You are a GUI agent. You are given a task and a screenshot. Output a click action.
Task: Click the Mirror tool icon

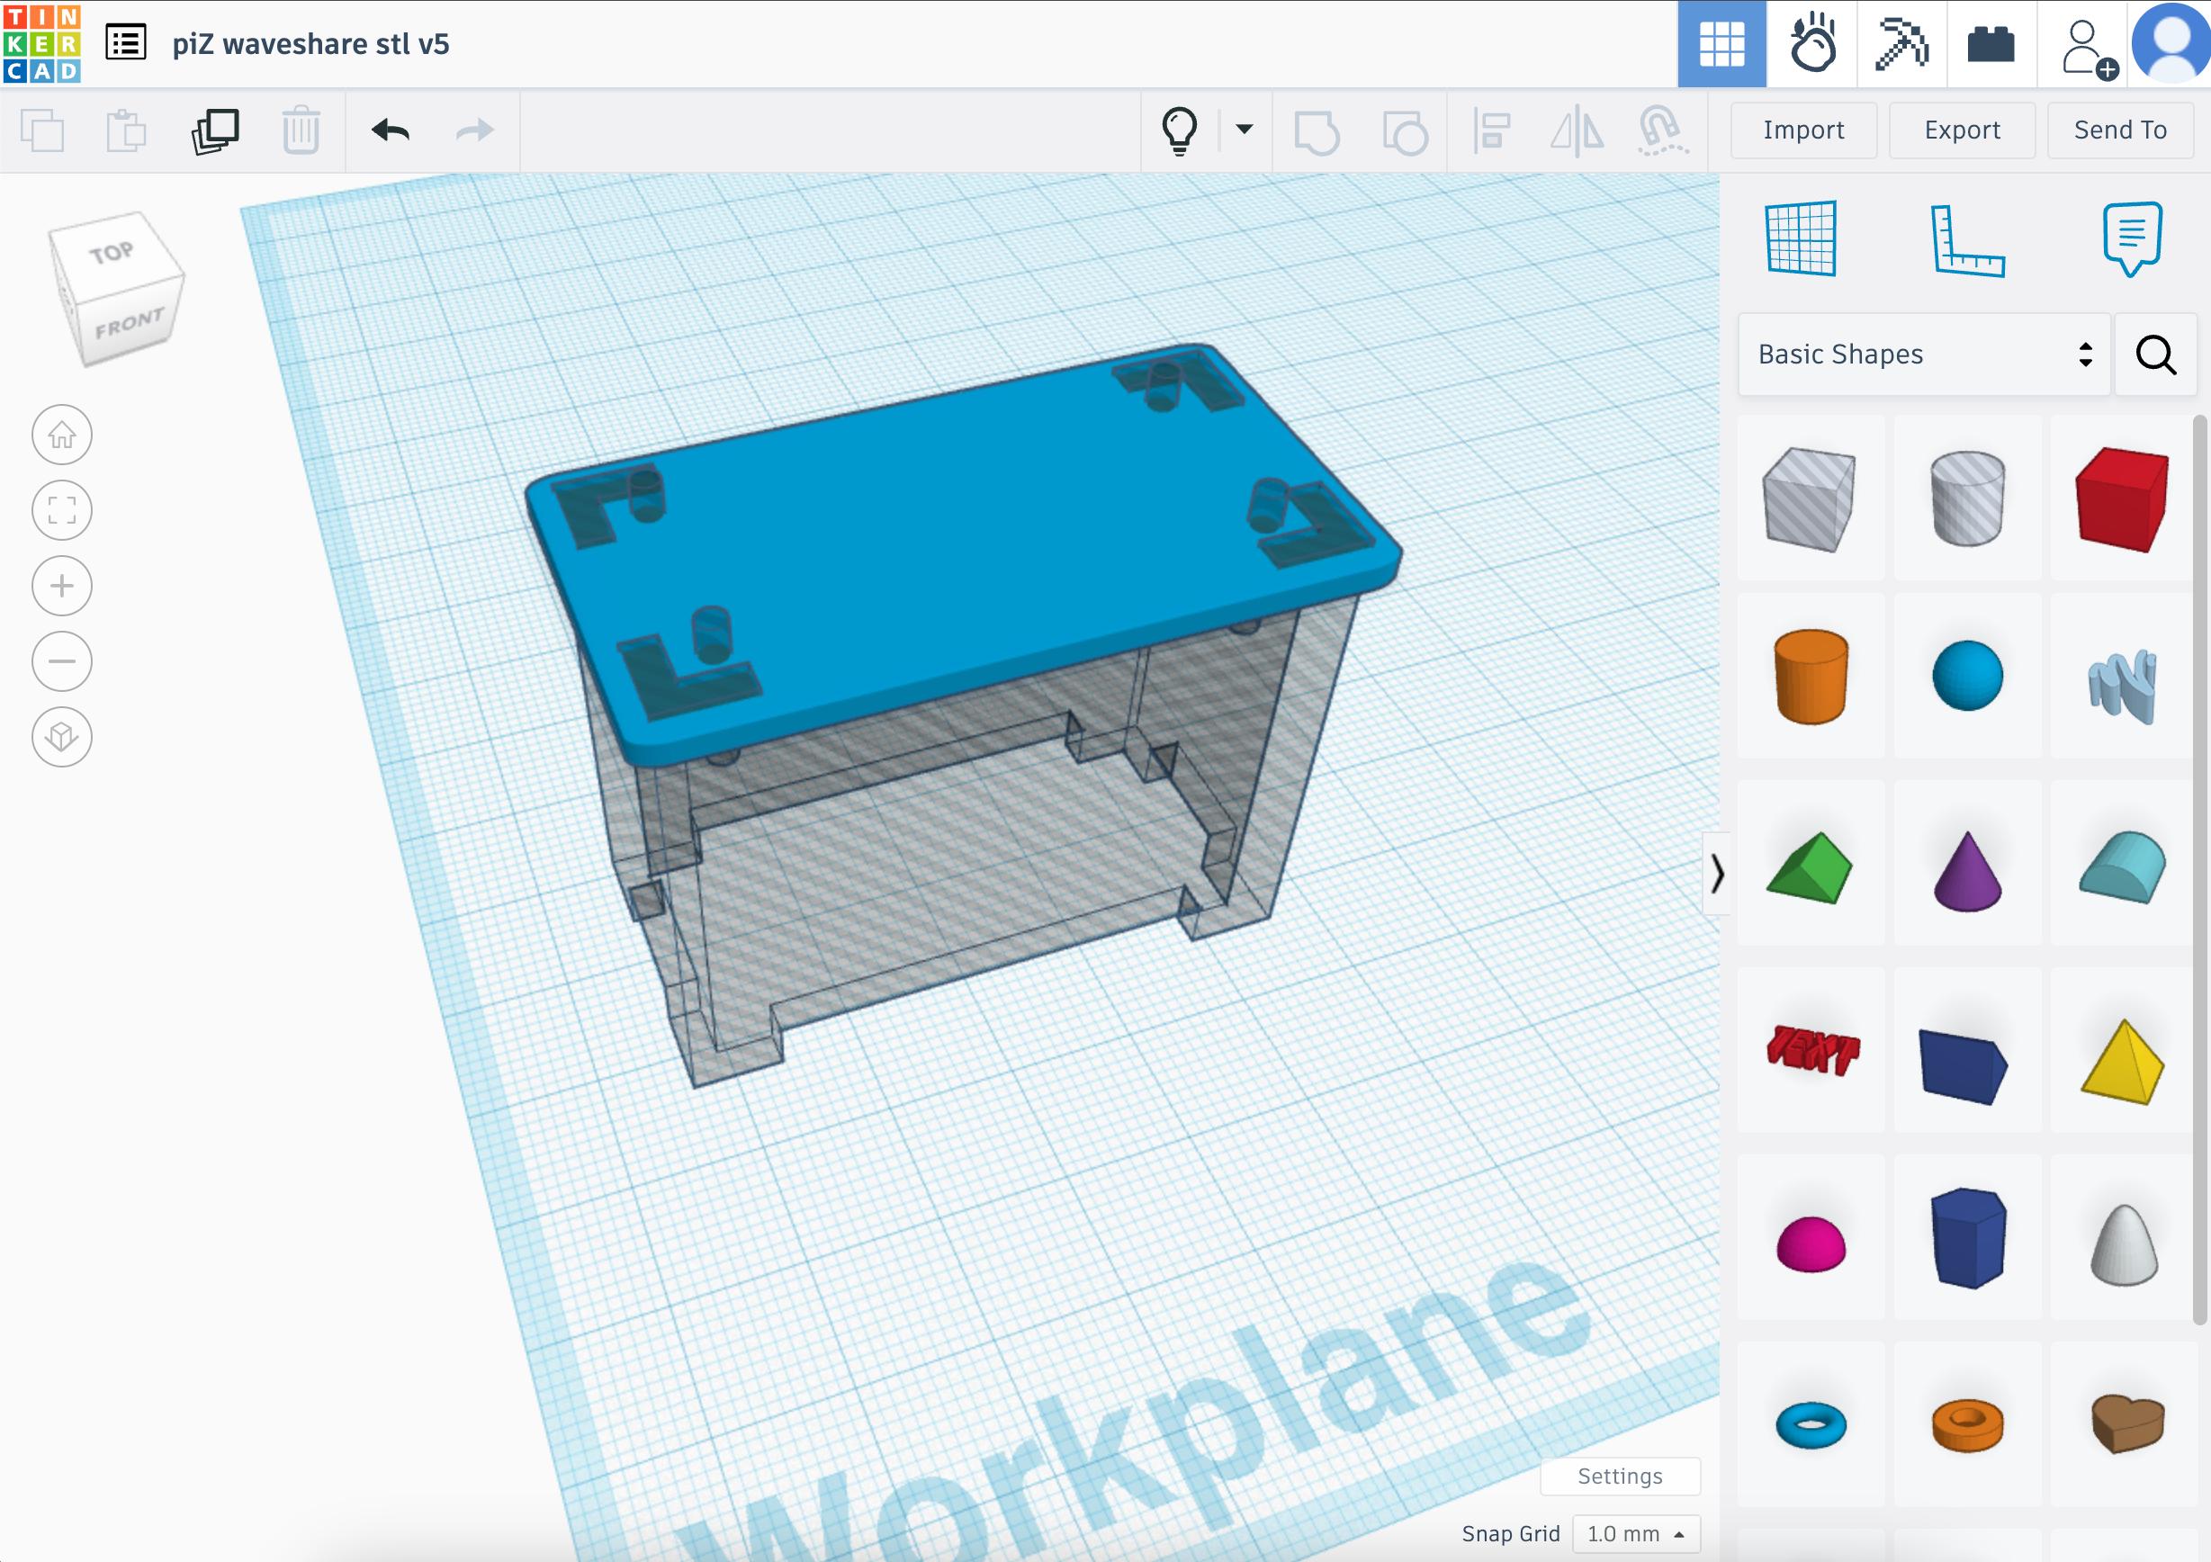tap(1577, 131)
